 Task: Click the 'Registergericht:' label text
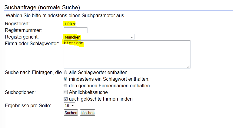click(x=22, y=37)
